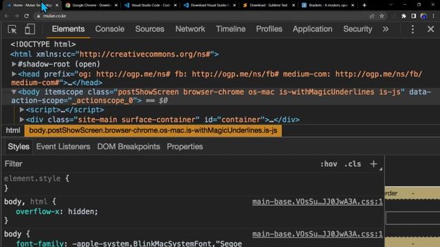Go forward using the browser forward arrow

point(16,16)
